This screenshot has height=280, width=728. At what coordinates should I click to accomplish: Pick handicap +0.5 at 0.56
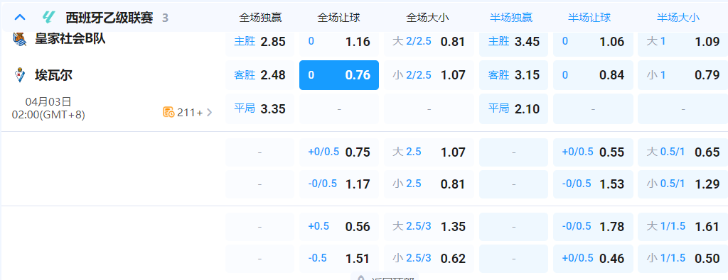(x=339, y=227)
